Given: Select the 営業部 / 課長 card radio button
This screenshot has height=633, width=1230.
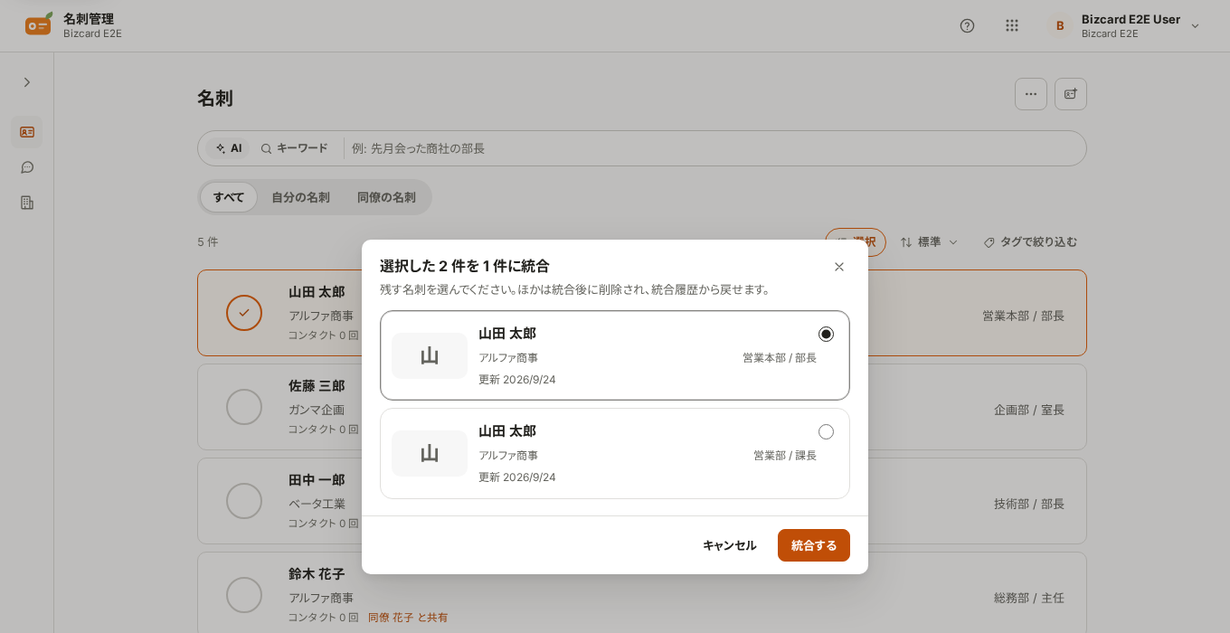Looking at the screenshot, I should click(826, 431).
